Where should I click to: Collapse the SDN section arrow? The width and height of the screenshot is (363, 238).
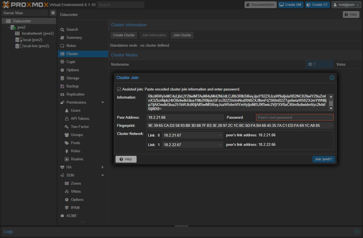[103, 175]
